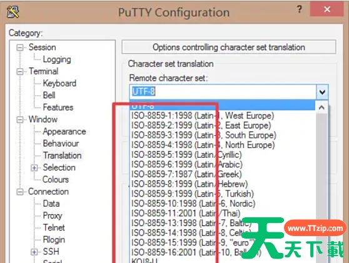Select Bell category
Screen dimensions: 349x263
pyautogui.click(x=49, y=95)
